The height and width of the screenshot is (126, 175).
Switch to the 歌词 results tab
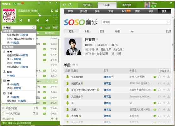pos(102,31)
